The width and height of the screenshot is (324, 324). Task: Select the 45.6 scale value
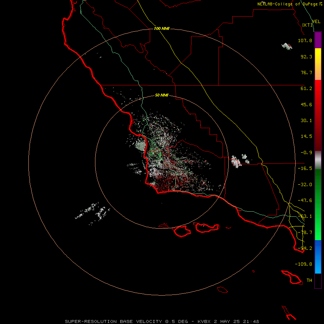(x=306, y=104)
